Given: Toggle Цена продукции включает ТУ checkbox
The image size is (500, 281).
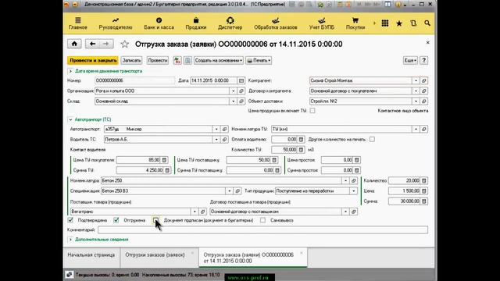Looking at the screenshot, I should 312,111.
